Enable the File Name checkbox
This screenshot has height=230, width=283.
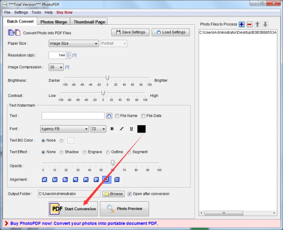pos(117,116)
